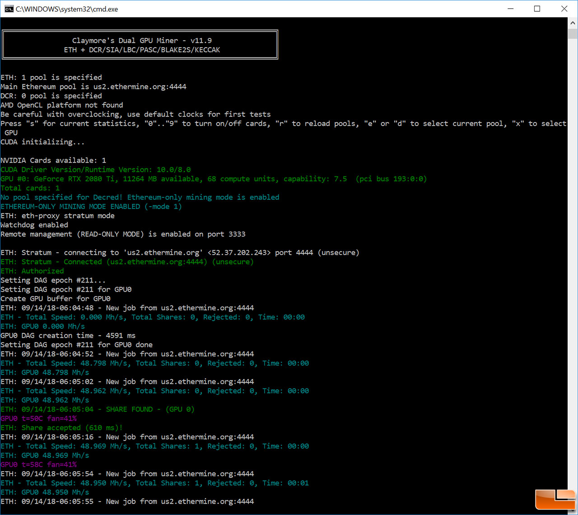Image resolution: width=578 pixels, height=515 pixels.
Task: Click "CUDA Driver Version/Runtime Version: 10.0/8.0"
Action: click(96, 170)
